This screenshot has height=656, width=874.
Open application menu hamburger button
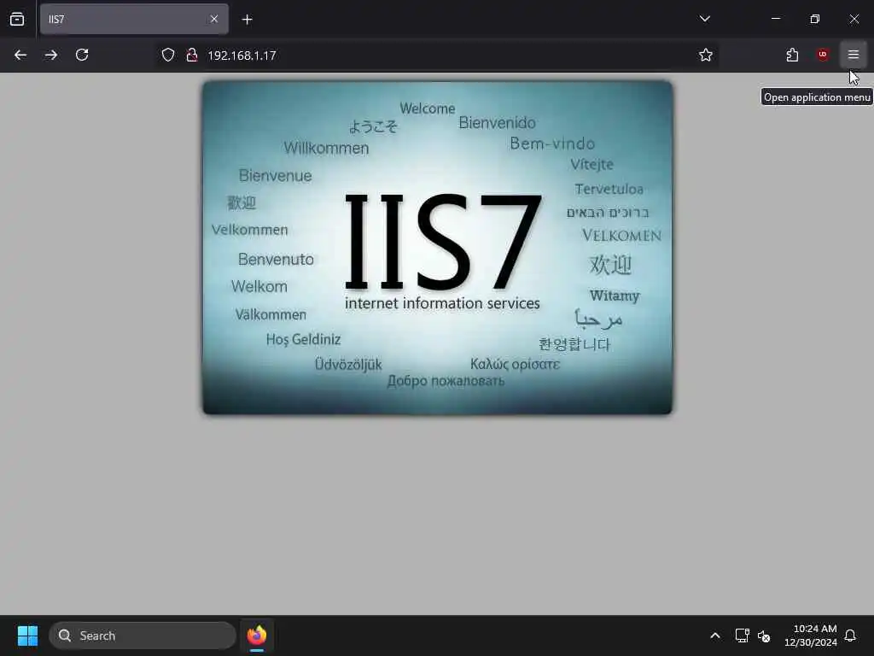pyautogui.click(x=854, y=55)
